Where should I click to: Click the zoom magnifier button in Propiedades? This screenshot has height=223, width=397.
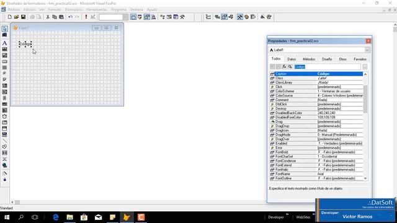click(x=290, y=67)
